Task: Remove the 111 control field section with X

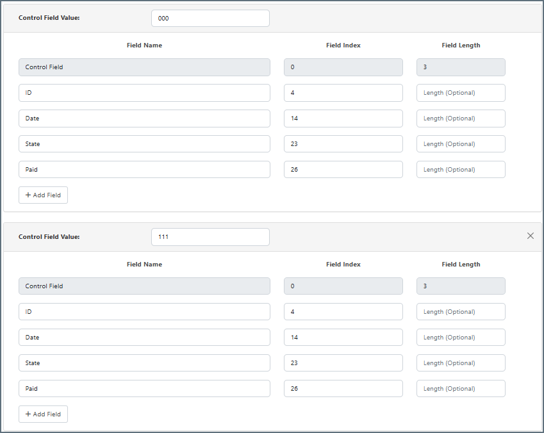Action: point(530,236)
